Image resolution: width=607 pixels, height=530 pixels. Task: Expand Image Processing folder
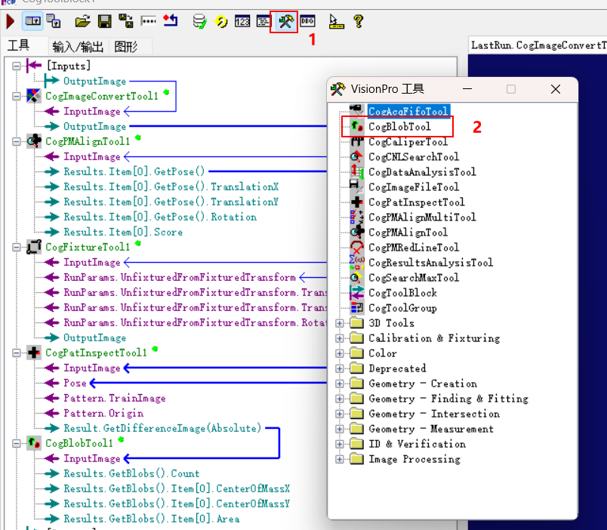(x=340, y=459)
